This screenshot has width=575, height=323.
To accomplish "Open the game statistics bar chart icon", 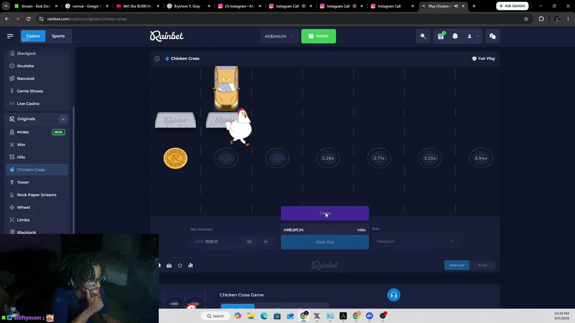I will click(x=190, y=265).
